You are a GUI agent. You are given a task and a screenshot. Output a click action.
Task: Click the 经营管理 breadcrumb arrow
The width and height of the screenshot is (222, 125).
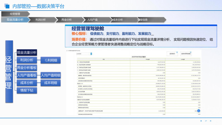pos(15,14)
